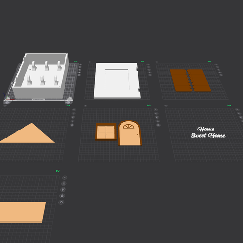Auto-orient objects on plate 01
Screen dimensions: 243x243
point(80,70)
